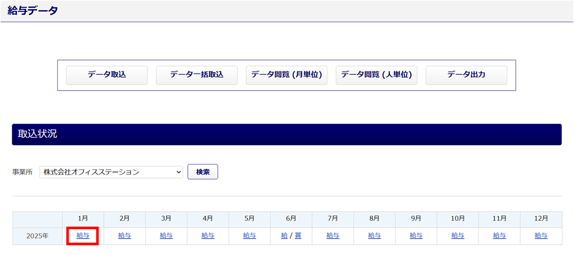Open the 5月 給与 link
Viewport: 574px width, 255px height.
[x=249, y=236]
